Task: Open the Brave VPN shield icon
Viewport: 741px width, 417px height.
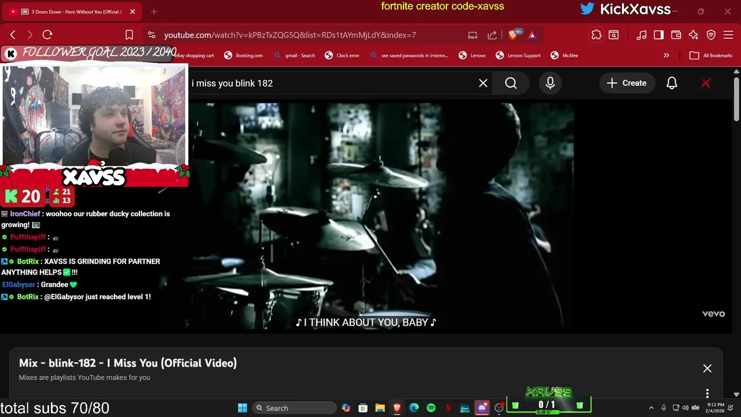Action: click(711, 35)
